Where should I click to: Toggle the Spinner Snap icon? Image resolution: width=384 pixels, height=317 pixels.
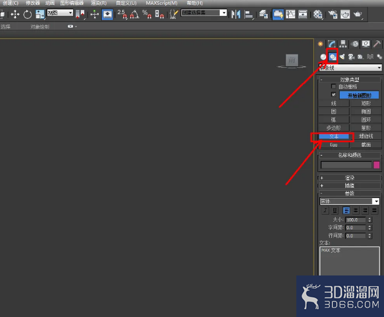point(160,14)
